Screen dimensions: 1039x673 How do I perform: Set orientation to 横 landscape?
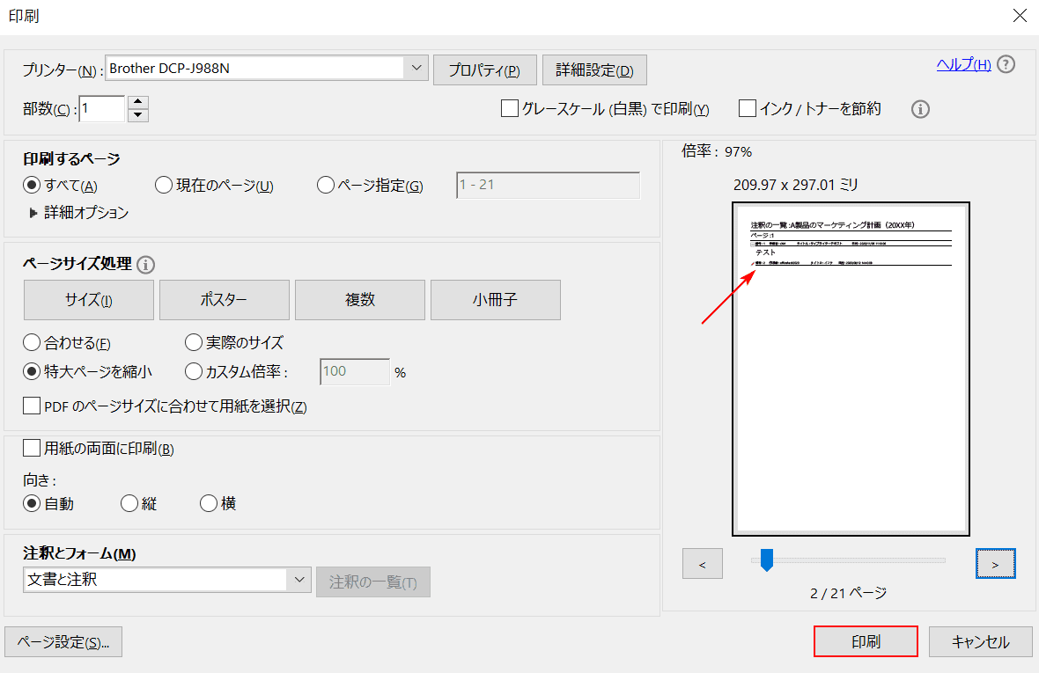[209, 503]
